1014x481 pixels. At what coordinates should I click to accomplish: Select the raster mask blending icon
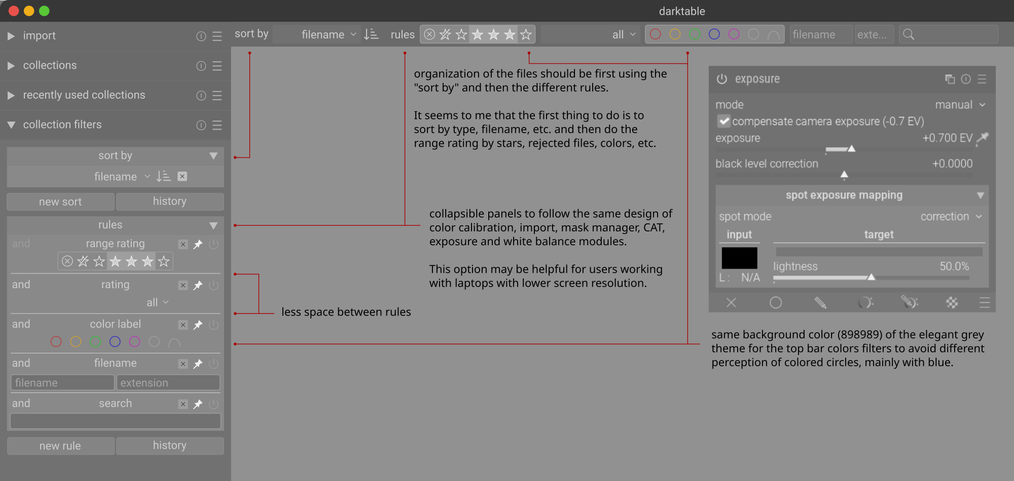click(952, 303)
